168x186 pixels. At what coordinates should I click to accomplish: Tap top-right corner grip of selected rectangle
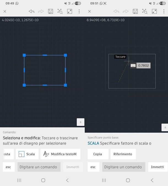65,55
